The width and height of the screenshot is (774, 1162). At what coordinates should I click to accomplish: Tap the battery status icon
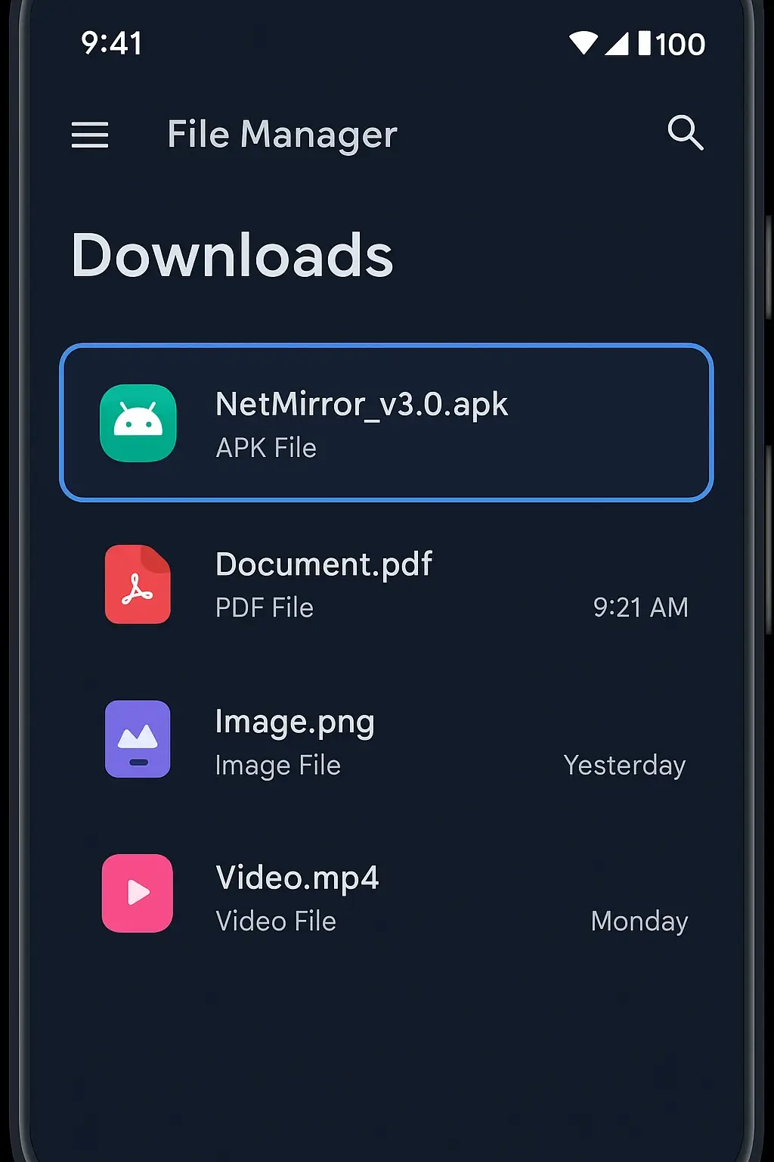tap(644, 44)
